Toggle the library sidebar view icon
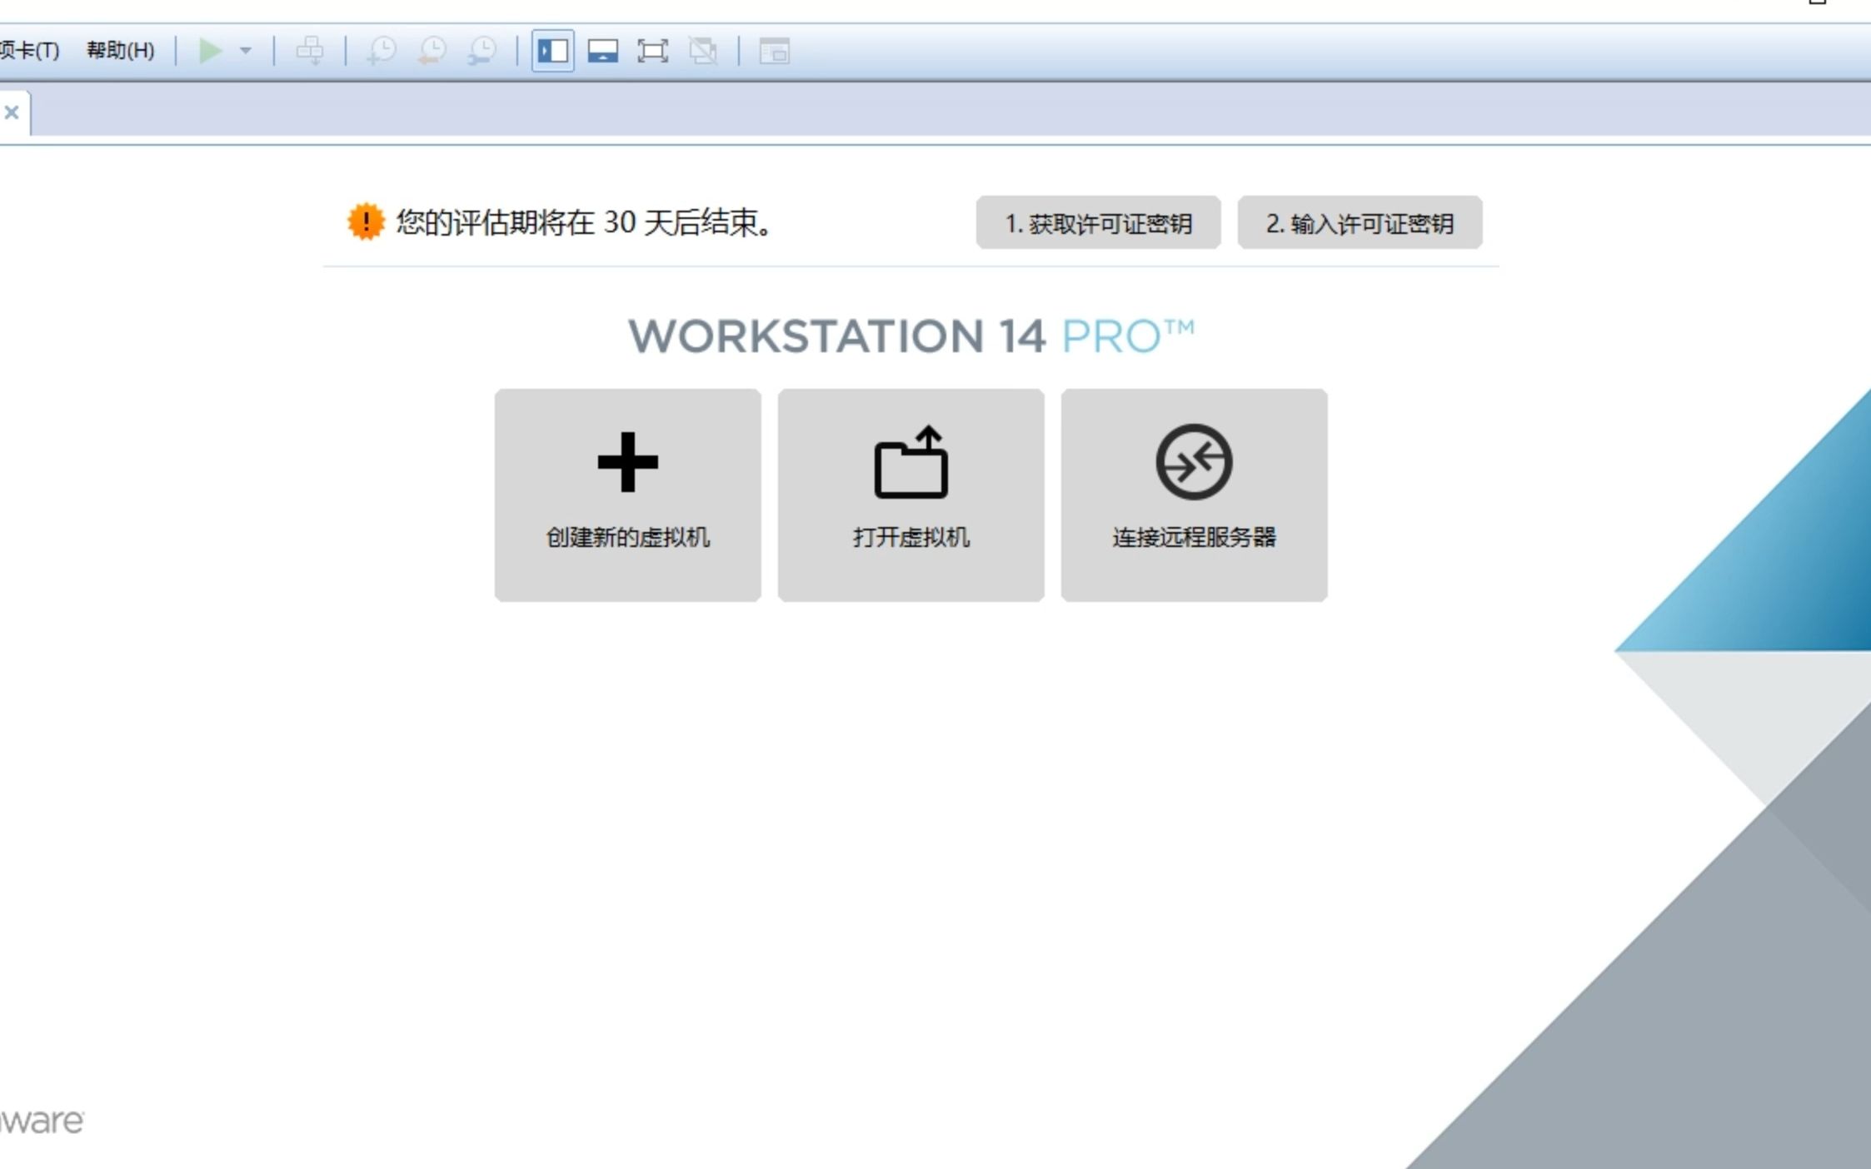 553,51
